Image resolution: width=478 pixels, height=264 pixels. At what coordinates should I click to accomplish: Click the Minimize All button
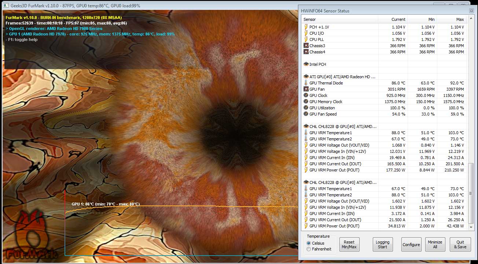coord(435,244)
